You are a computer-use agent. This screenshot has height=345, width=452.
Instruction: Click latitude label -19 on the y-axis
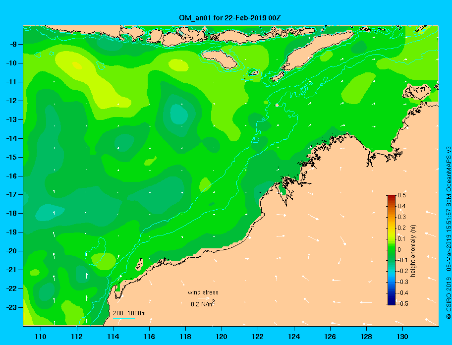click(11, 232)
